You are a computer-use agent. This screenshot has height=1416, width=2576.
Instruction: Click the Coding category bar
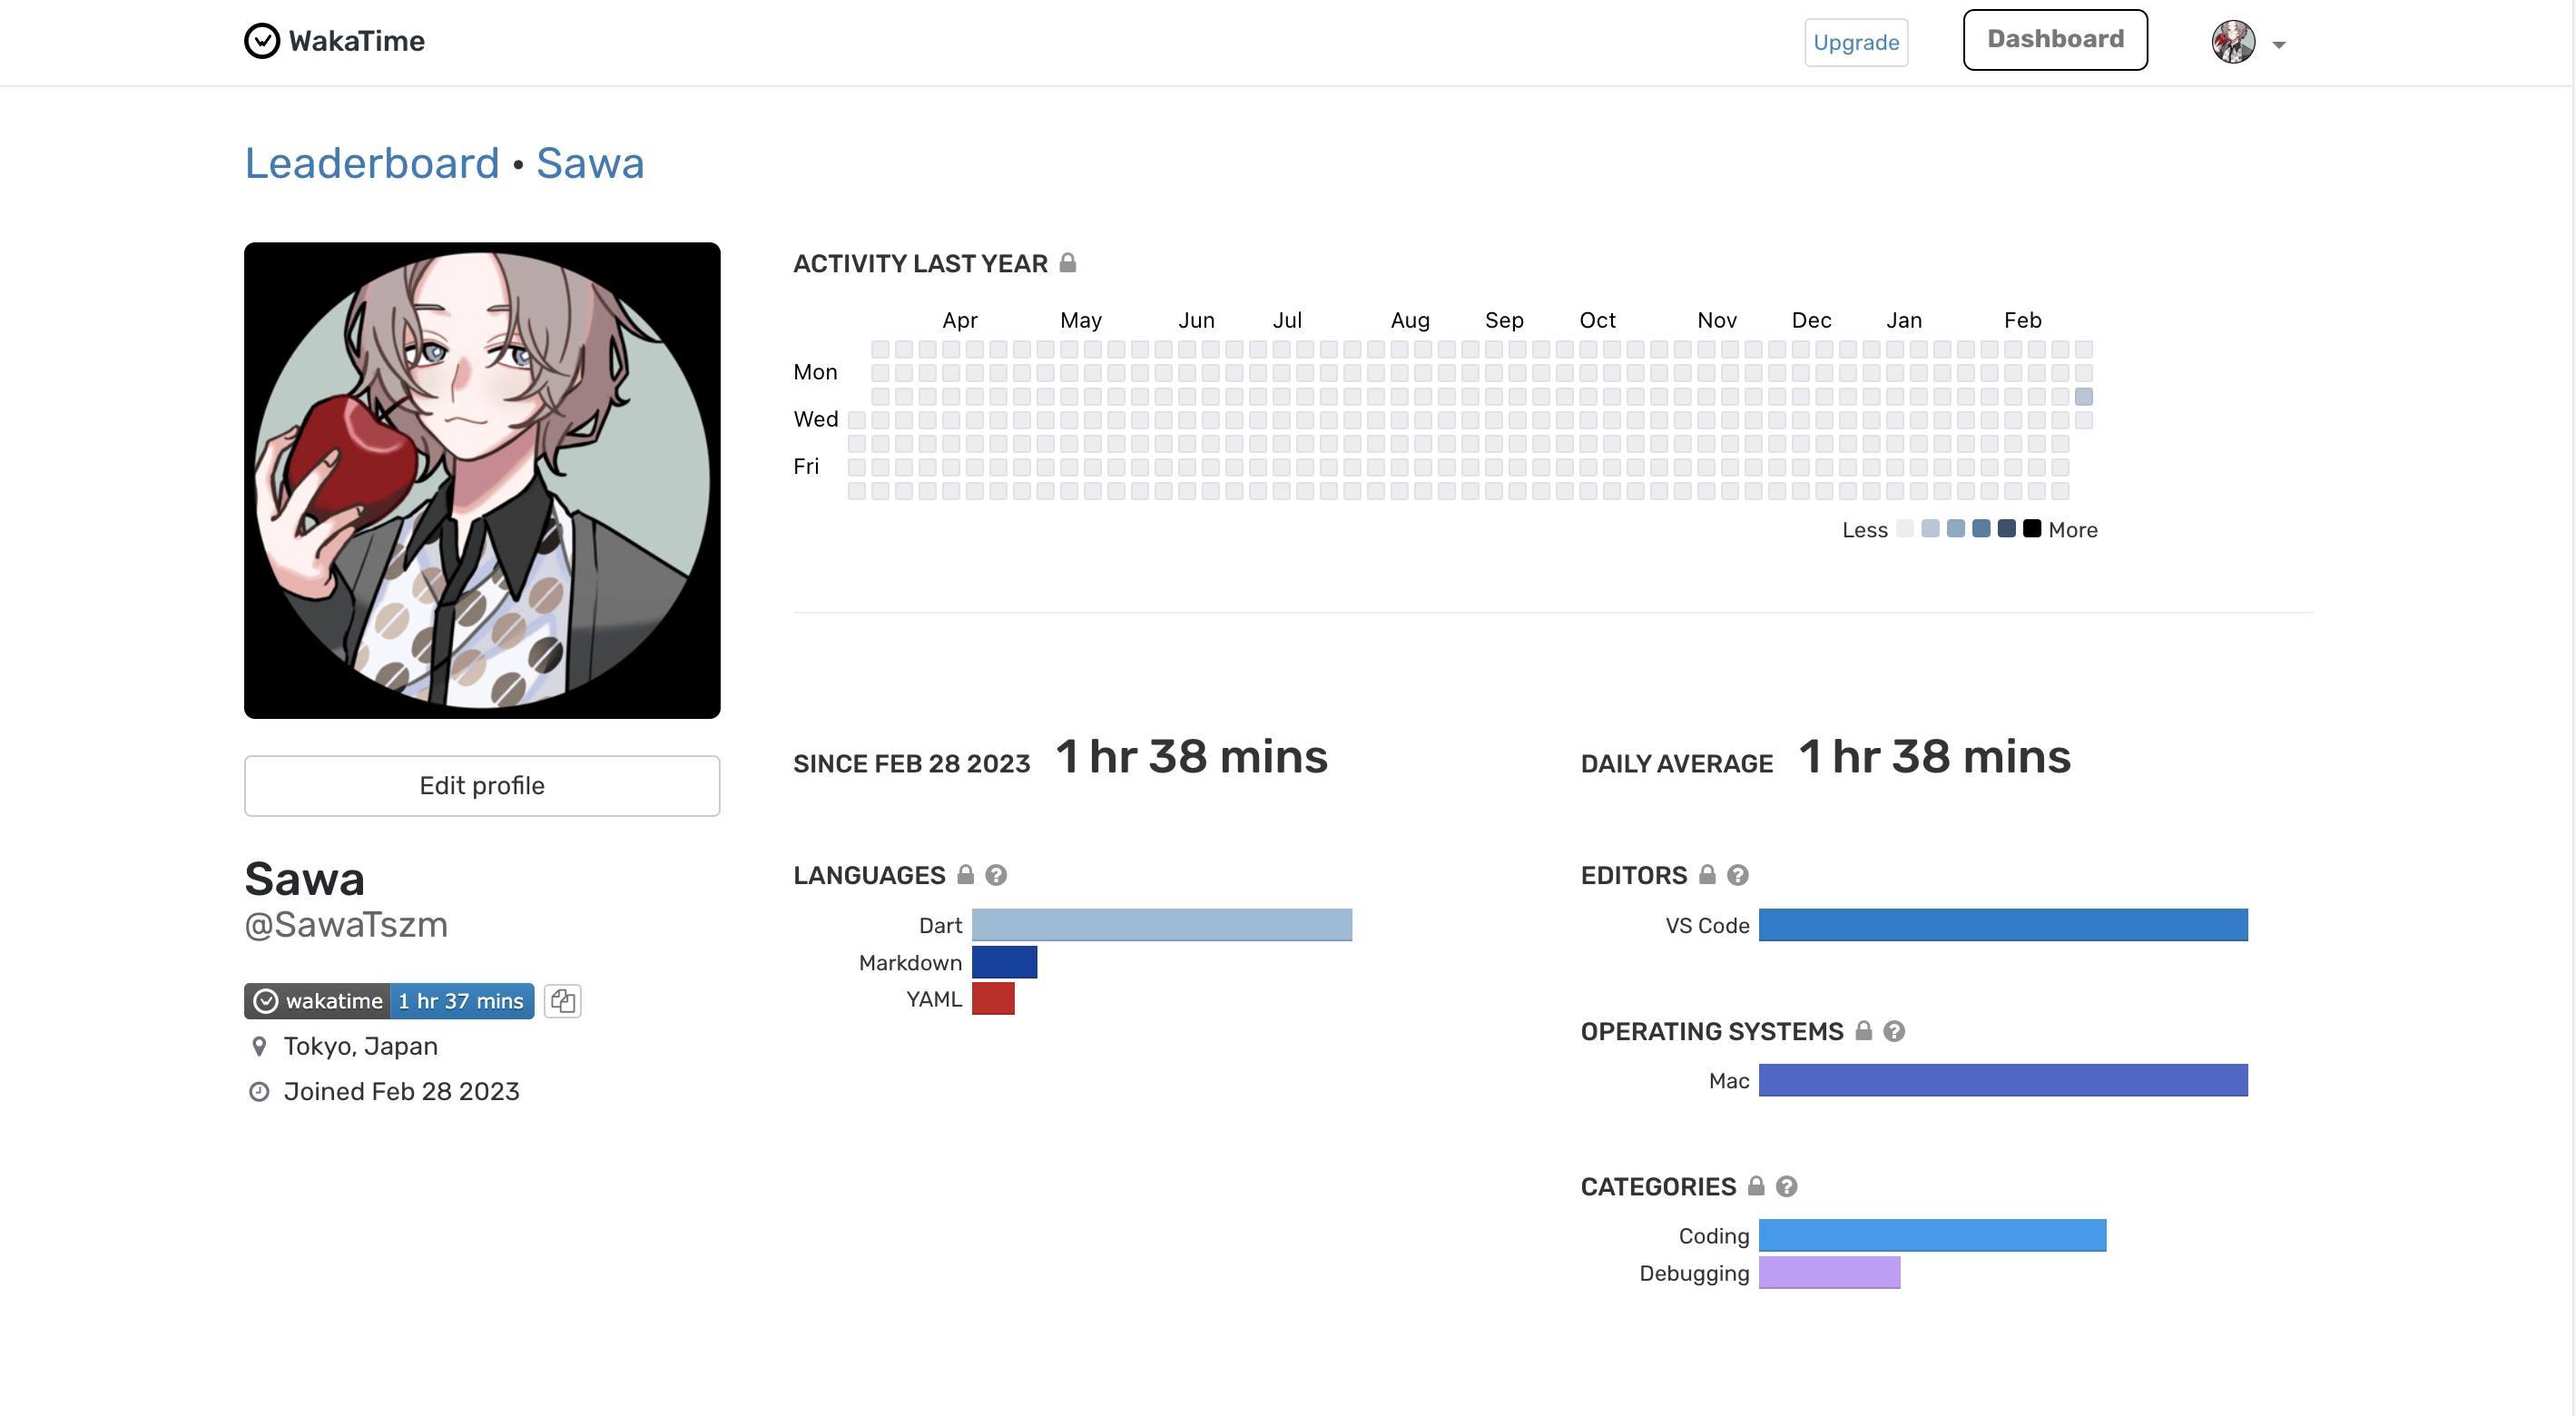pyautogui.click(x=1932, y=1235)
